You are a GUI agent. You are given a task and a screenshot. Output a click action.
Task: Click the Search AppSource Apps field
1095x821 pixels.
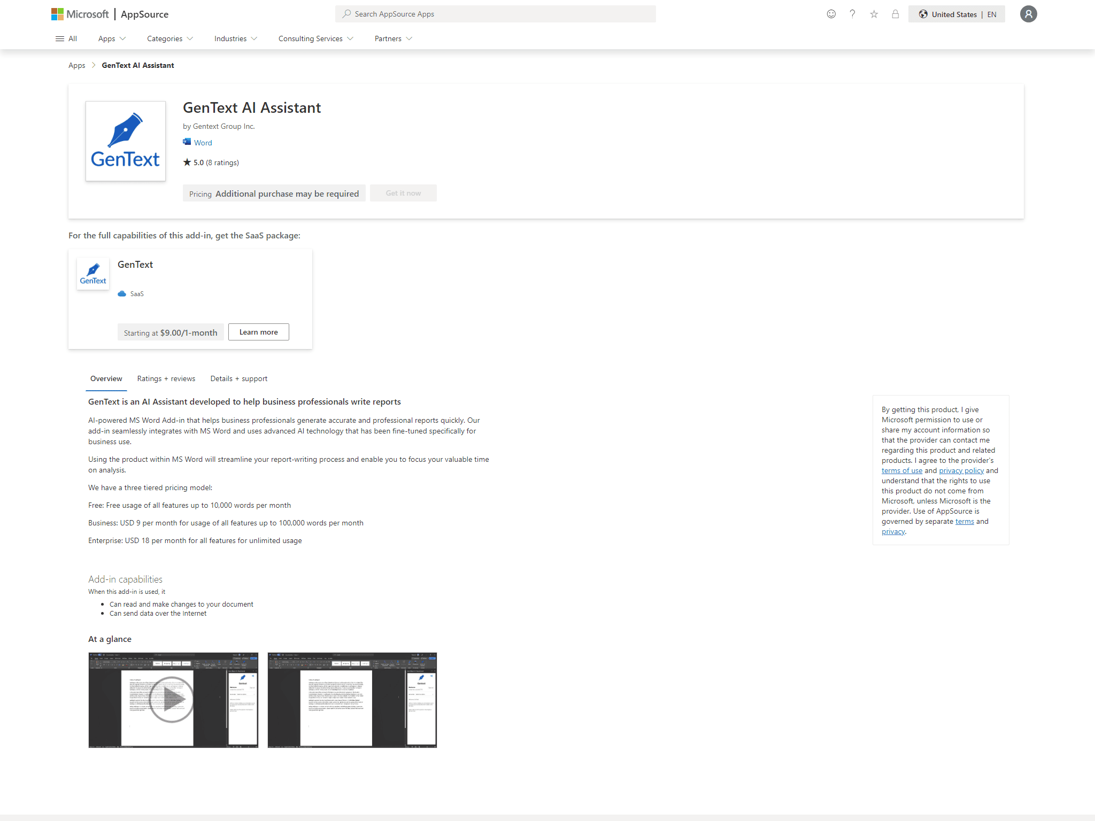click(495, 14)
